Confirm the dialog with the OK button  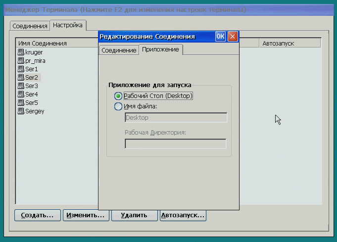click(220, 36)
